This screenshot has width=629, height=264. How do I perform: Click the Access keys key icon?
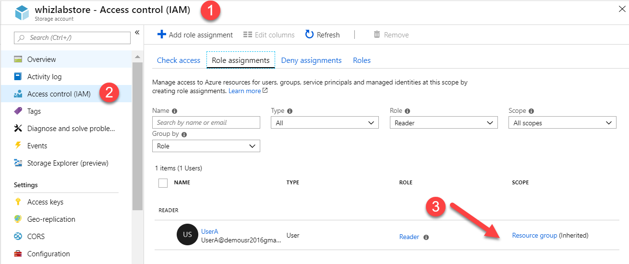click(18, 202)
